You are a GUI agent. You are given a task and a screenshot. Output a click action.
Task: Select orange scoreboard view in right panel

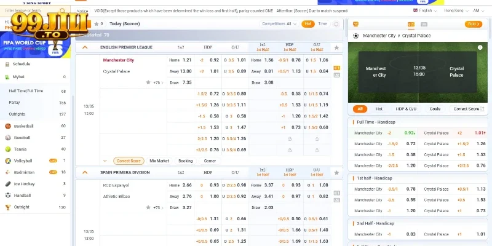pos(411,25)
